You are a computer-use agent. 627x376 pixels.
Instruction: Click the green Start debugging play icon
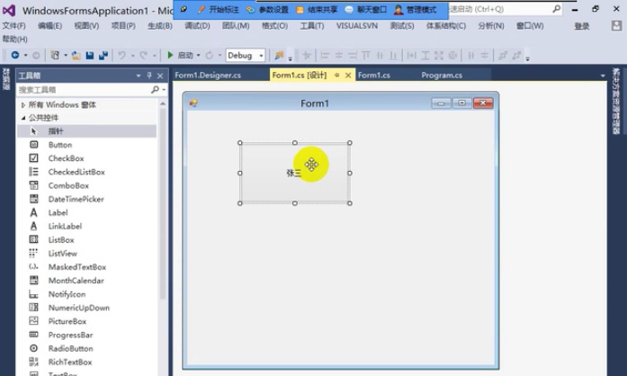[170, 55]
